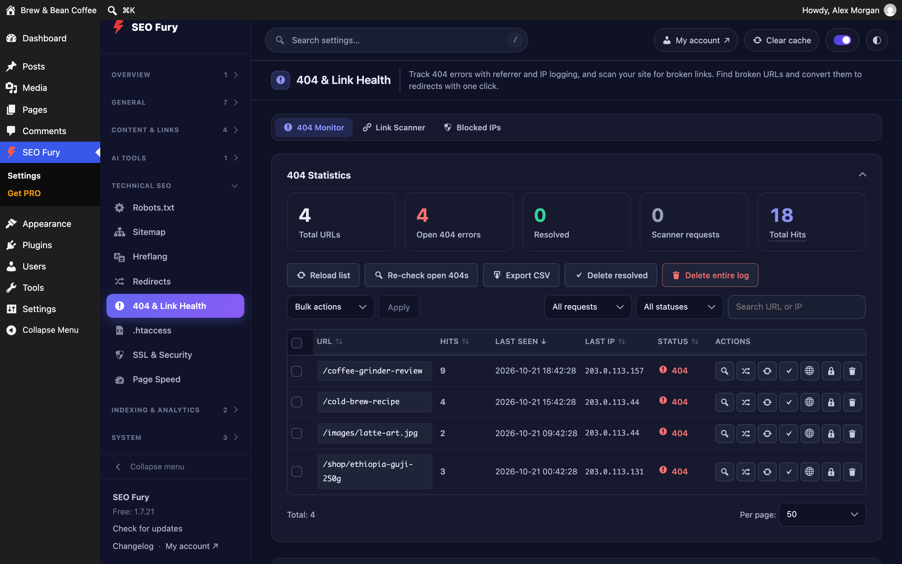This screenshot has height=564, width=902.
Task: Tick checkbox for /images/latte-art.jpg
Action: 297,433
